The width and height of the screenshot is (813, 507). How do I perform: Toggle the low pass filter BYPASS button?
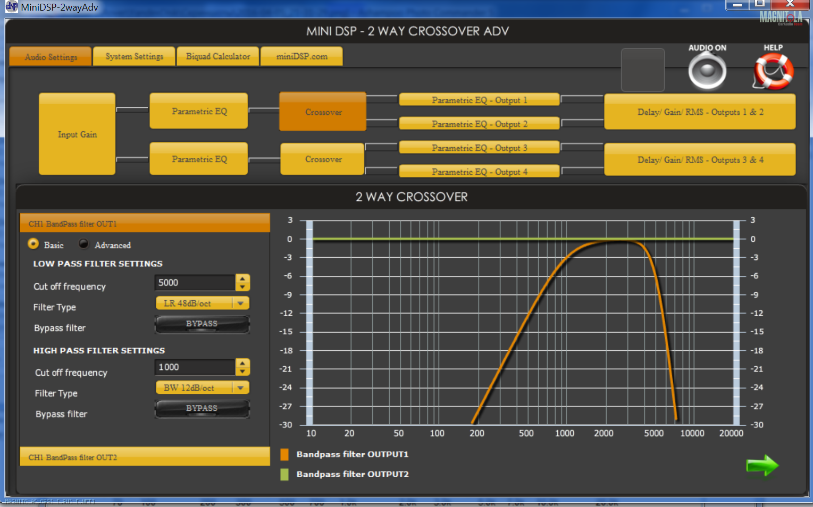coord(202,324)
